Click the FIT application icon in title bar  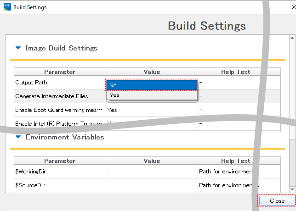[7, 7]
